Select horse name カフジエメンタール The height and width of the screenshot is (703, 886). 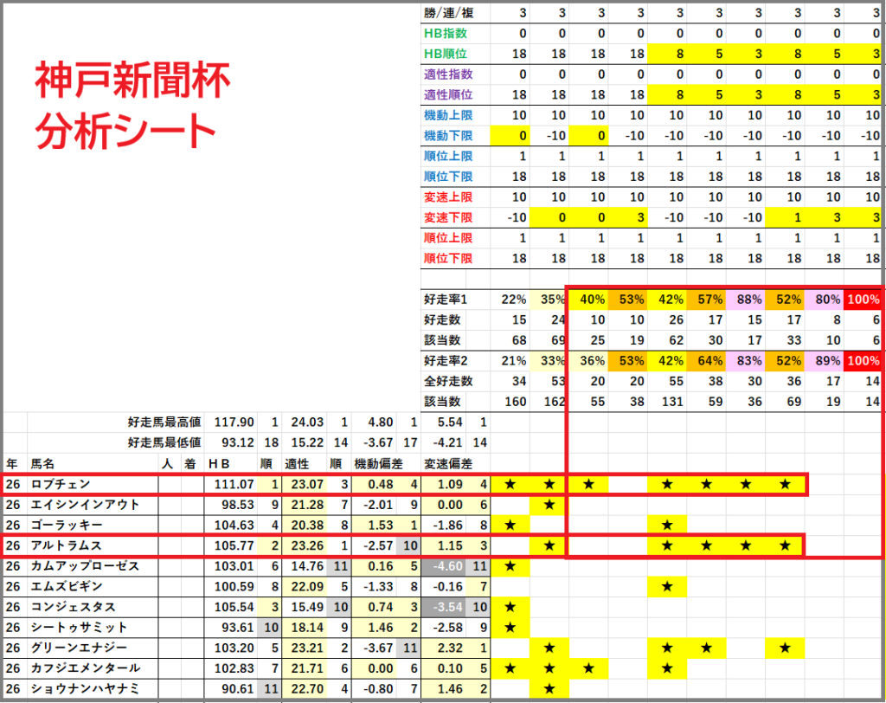pyautogui.click(x=85, y=668)
